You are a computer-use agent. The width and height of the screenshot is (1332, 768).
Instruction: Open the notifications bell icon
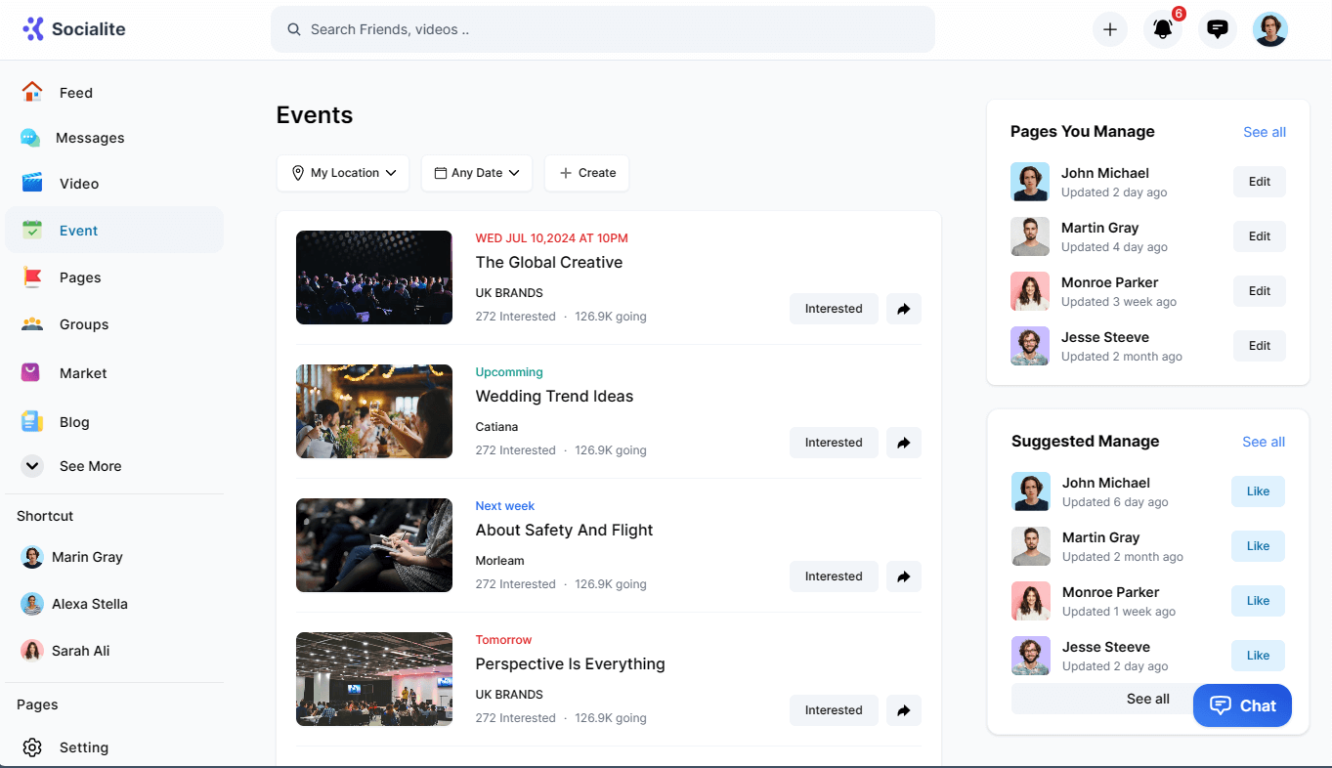(1162, 29)
